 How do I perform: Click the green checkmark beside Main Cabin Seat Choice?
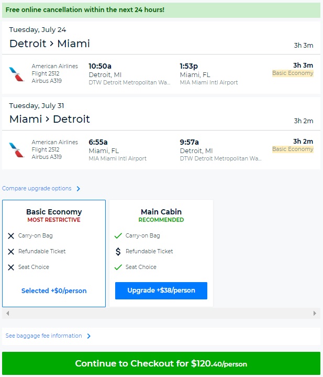[x=118, y=267]
